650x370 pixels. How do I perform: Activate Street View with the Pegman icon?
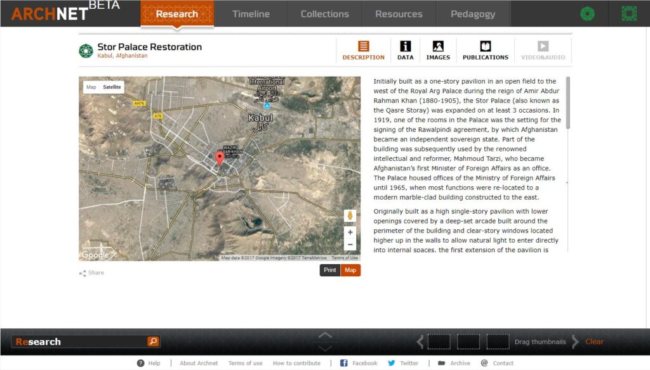350,216
